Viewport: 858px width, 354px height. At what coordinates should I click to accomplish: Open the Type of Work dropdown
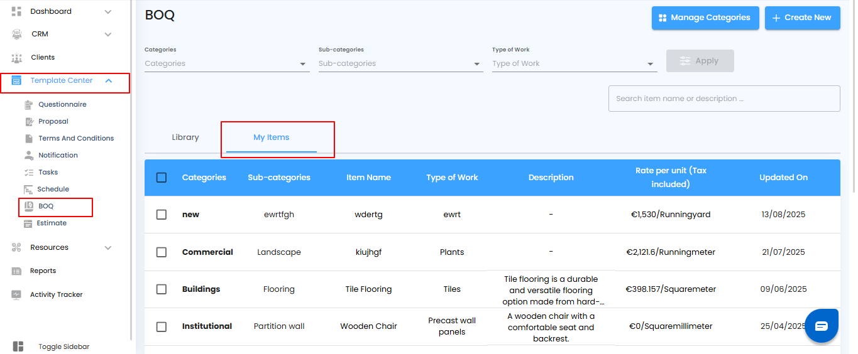click(x=574, y=63)
